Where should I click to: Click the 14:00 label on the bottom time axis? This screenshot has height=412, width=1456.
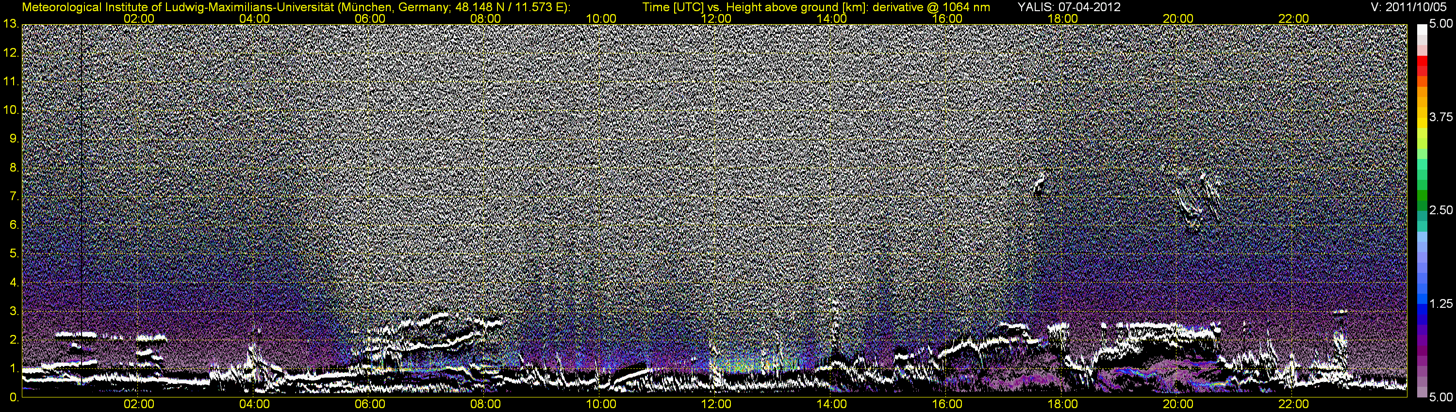(832, 404)
